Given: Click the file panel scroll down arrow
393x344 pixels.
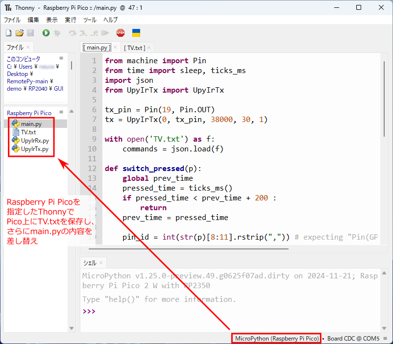Looking at the screenshot, I should click(72, 328).
